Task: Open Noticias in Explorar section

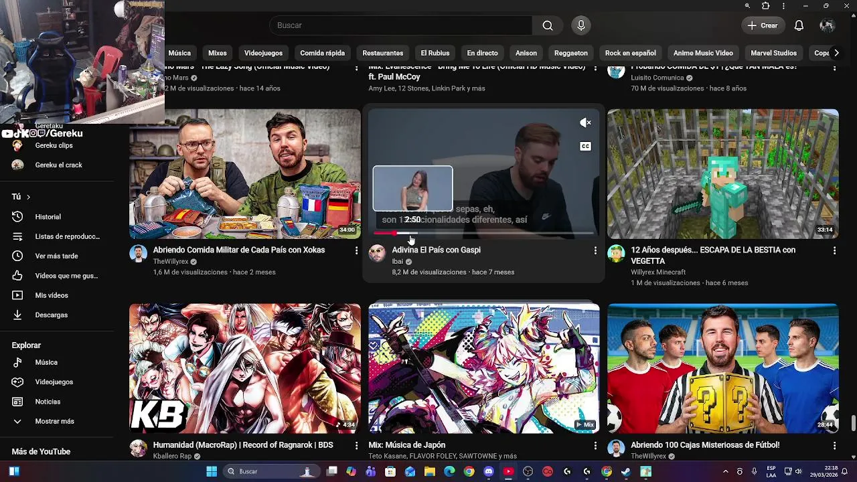Action: [48, 402]
